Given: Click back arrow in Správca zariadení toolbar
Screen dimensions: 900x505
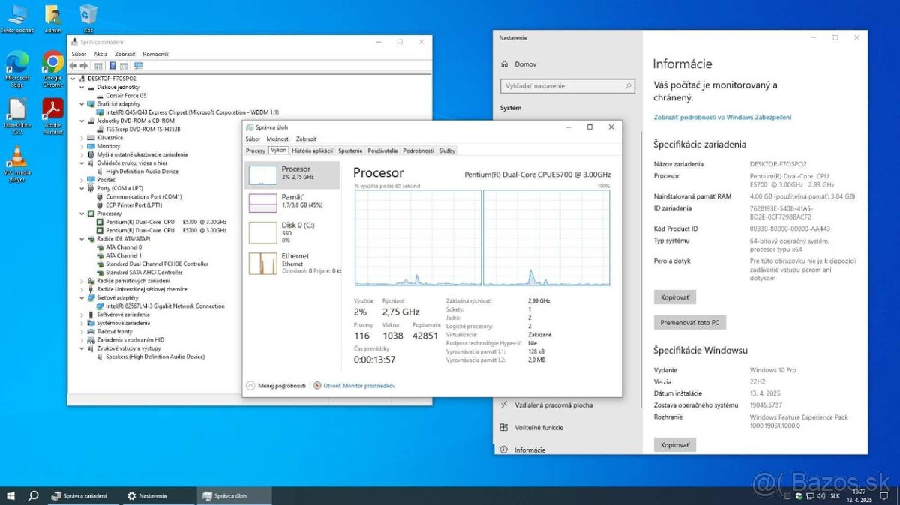Looking at the screenshot, I should coord(72,66).
